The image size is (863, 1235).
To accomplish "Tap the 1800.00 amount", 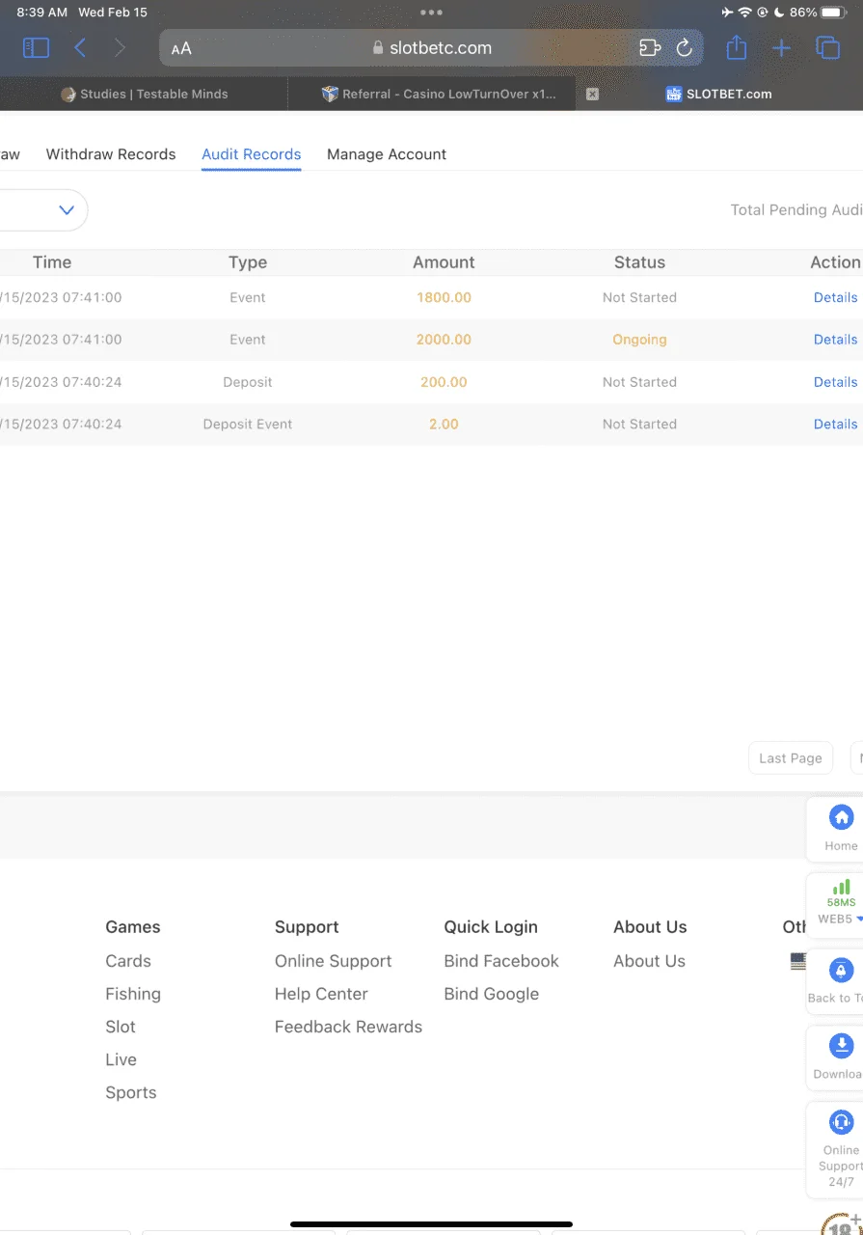I will coord(444,297).
